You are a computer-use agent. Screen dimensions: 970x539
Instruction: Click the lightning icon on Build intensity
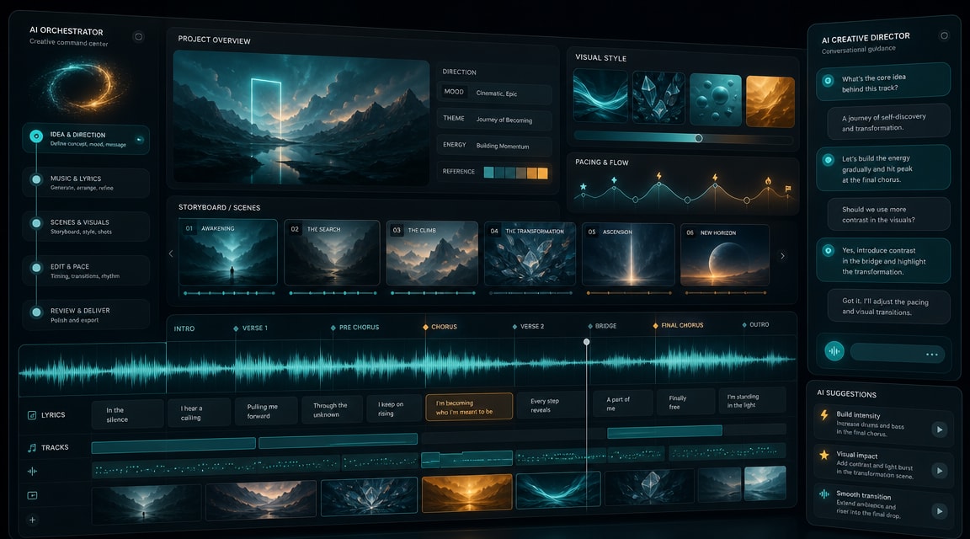point(824,415)
